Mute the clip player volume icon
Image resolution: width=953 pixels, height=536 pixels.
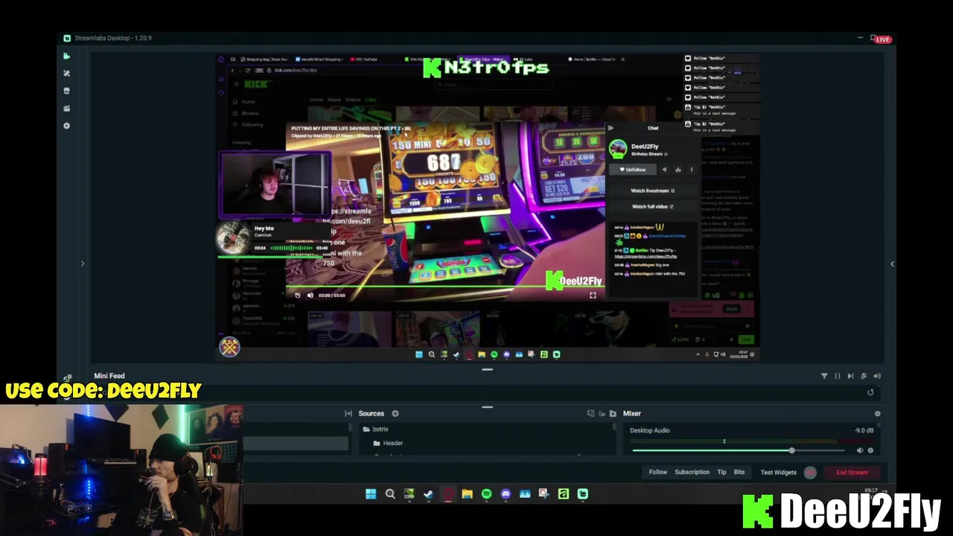point(310,296)
